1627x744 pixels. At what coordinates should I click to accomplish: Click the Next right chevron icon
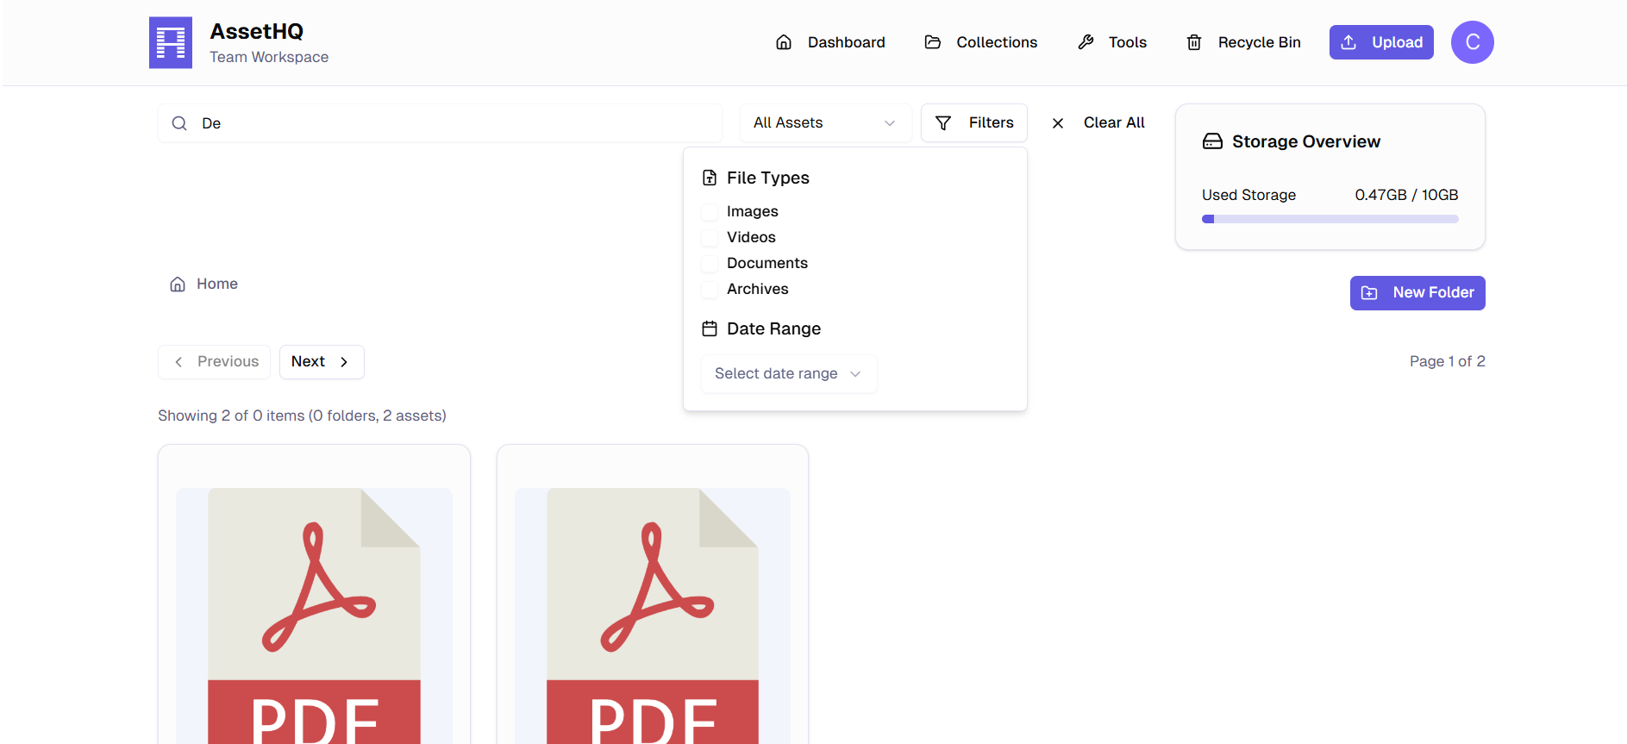344,362
